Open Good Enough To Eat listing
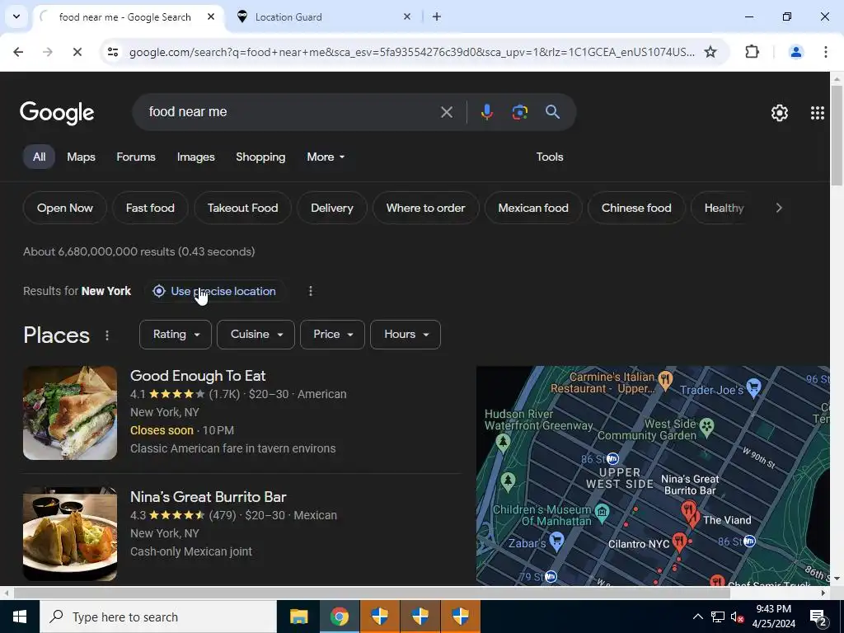Image resolution: width=844 pixels, height=633 pixels. pyautogui.click(x=198, y=376)
